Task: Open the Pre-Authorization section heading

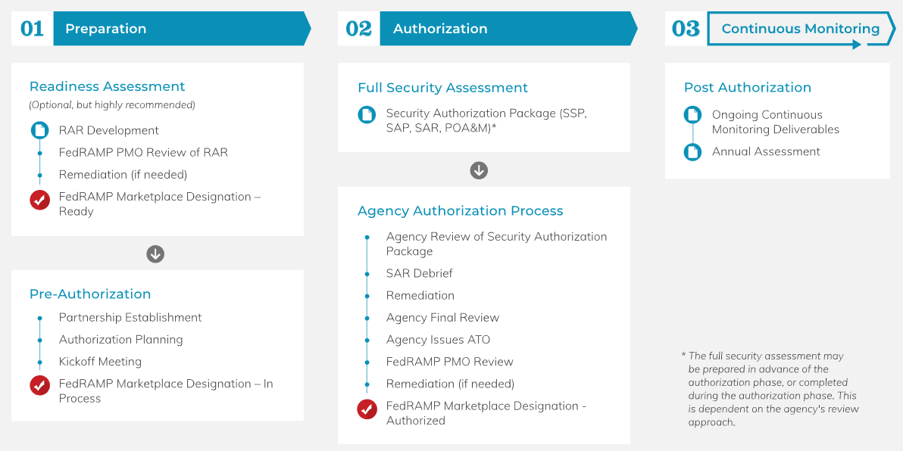Action: pyautogui.click(x=90, y=294)
